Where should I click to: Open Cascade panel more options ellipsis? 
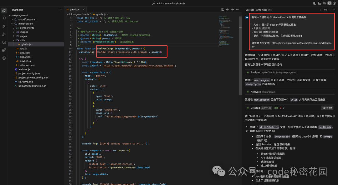click(x=330, y=10)
